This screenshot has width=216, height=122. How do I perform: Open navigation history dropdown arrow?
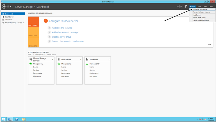(11, 7)
